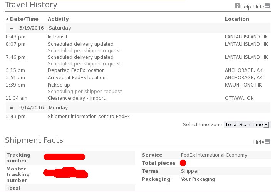Open the Help link text

point(246,7)
